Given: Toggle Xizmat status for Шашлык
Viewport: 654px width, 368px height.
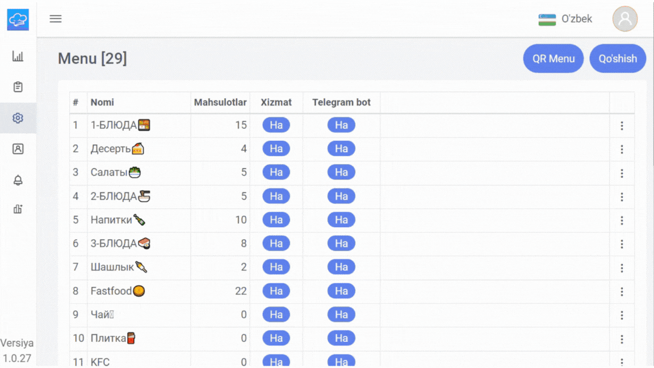Looking at the screenshot, I should tap(276, 267).
